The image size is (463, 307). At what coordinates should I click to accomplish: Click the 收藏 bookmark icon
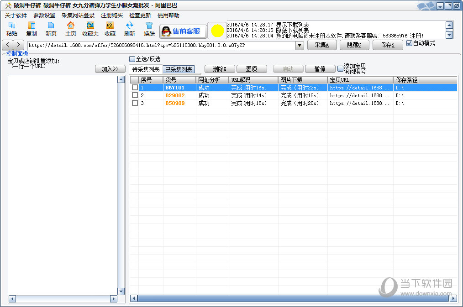[110, 29]
